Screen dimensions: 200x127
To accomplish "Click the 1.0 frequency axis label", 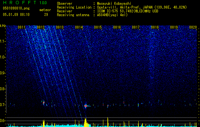I will (3, 57).
